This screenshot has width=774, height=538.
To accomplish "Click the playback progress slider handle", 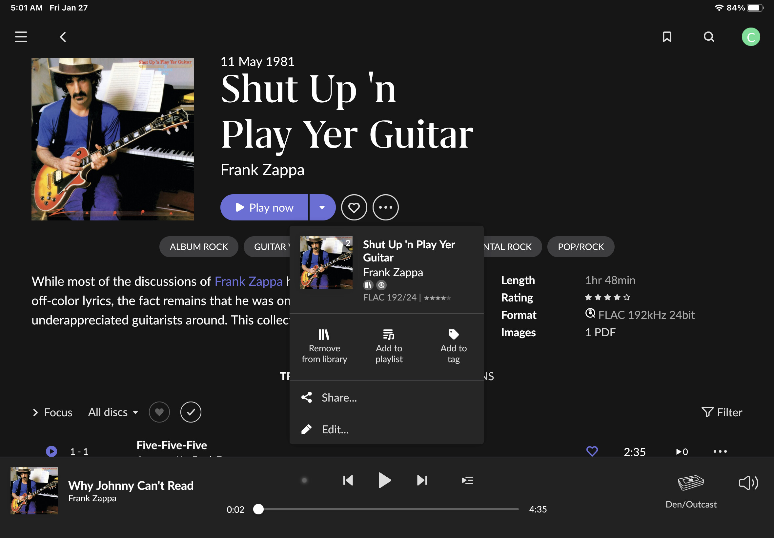I will click(258, 509).
